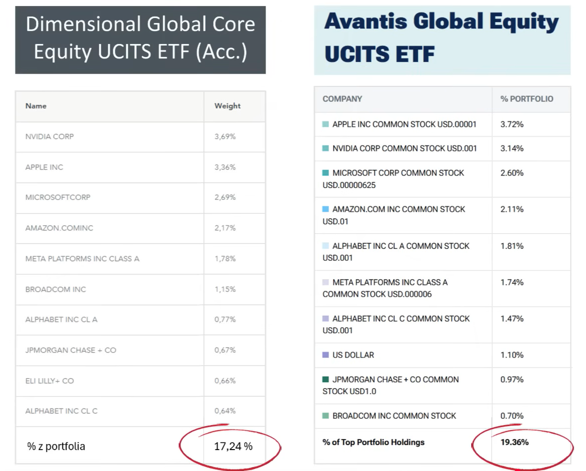Click MICROSOFT CORP COMMON STOCK company name
586x471 pixels.
[x=393, y=179]
